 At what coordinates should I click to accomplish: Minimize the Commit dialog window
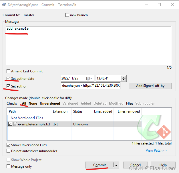[x=146, y=5]
